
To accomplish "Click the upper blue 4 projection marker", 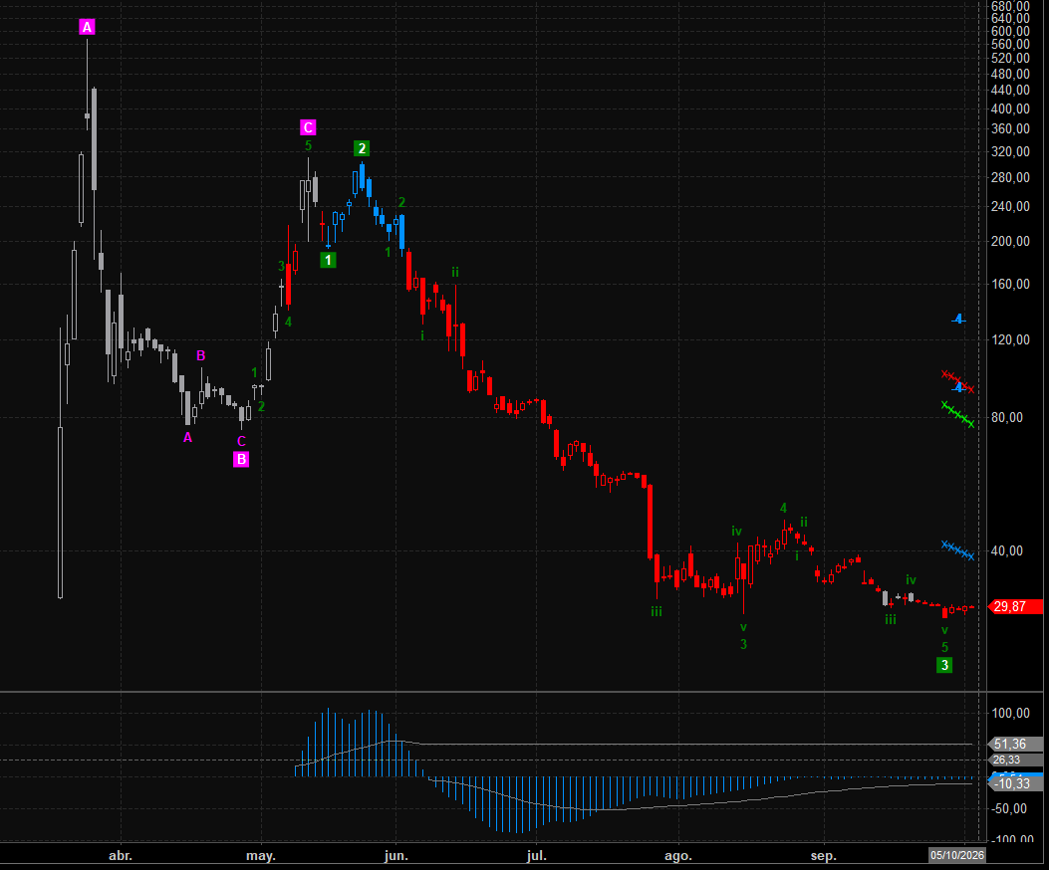I will (x=958, y=319).
